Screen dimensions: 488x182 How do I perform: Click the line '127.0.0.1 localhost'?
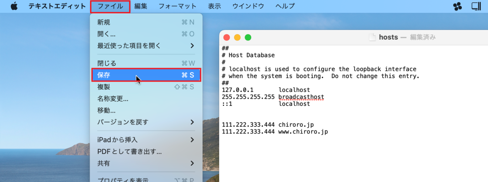266,90
